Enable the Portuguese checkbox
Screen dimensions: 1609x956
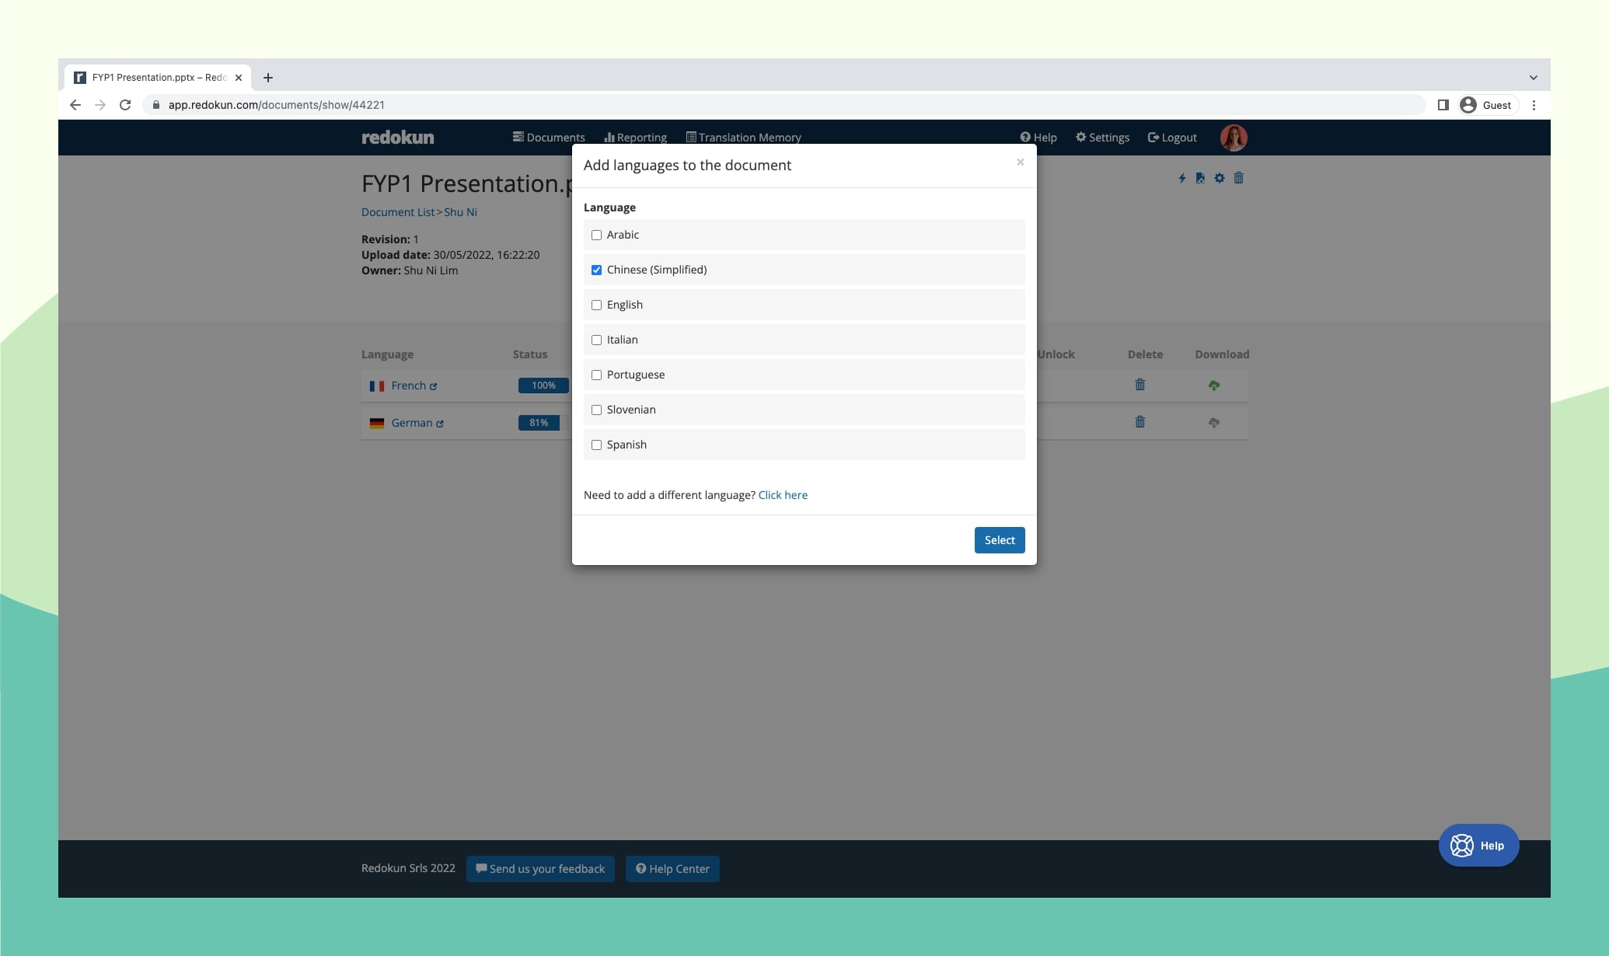coord(596,375)
